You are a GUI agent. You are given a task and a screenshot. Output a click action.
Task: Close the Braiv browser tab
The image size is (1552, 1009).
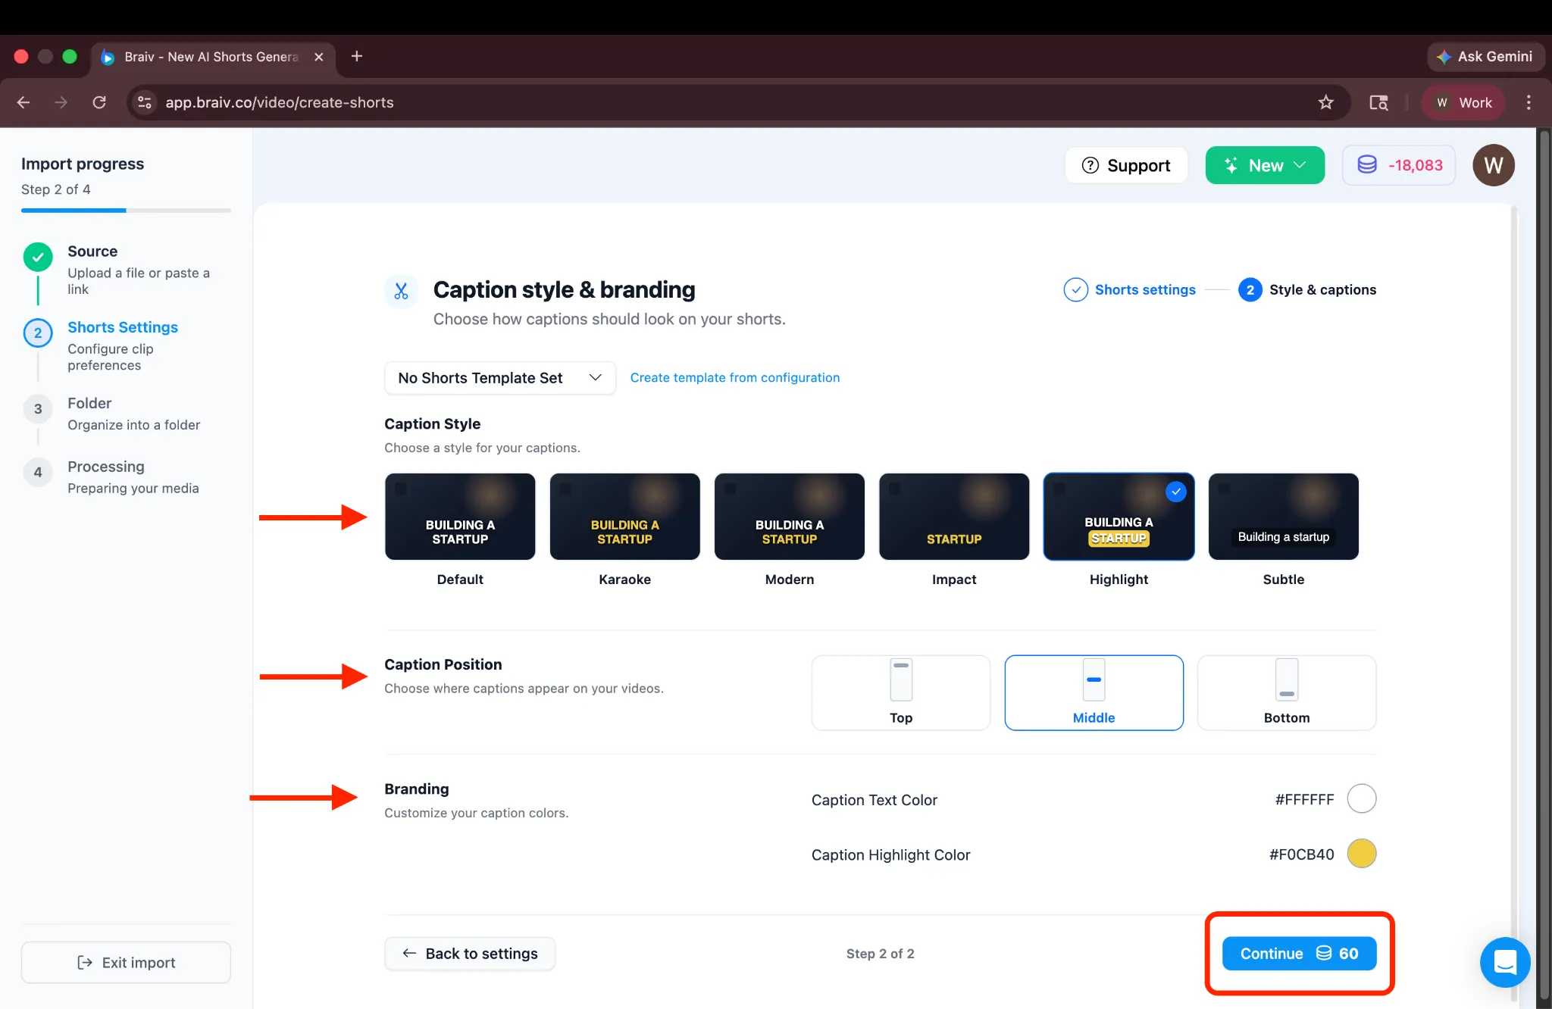pyautogui.click(x=319, y=57)
